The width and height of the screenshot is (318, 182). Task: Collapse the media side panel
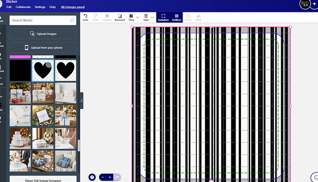82,101
